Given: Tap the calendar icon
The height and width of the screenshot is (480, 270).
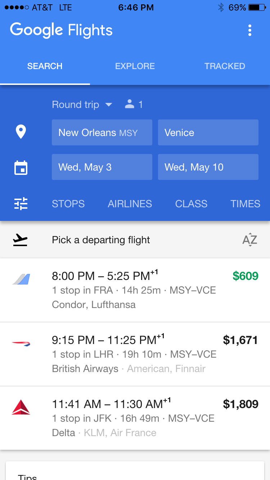Looking at the screenshot, I should click(x=21, y=168).
